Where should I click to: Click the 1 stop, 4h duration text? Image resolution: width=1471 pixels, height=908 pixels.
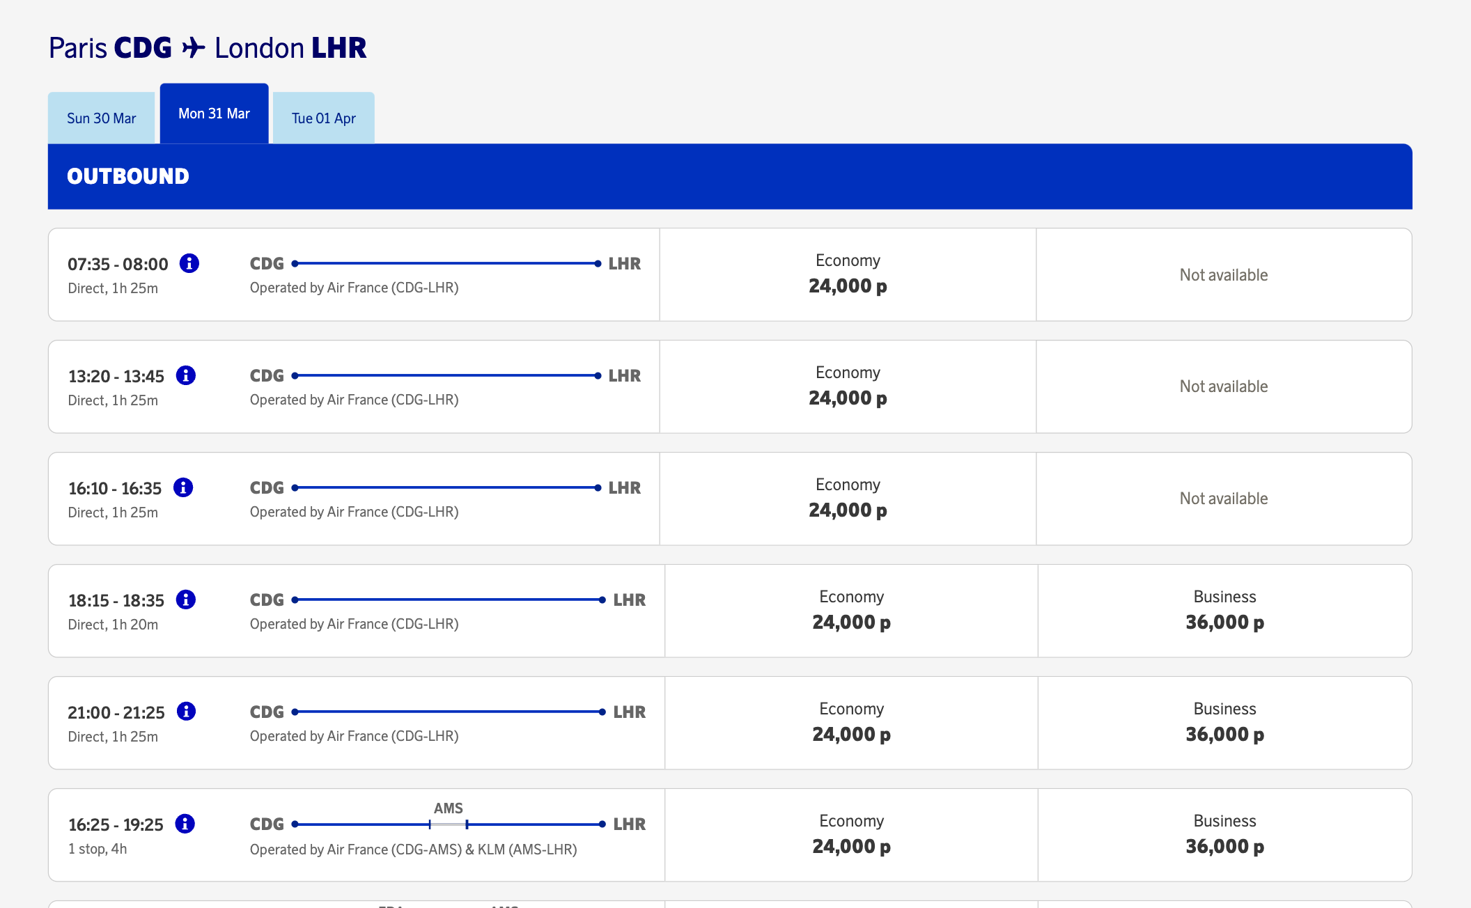tap(98, 849)
